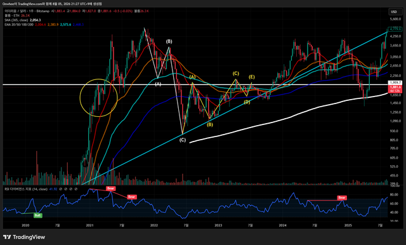This screenshot has height=245, width=406.
Task: Click the SMA value 2,054.3
Action: (x=36, y=20)
